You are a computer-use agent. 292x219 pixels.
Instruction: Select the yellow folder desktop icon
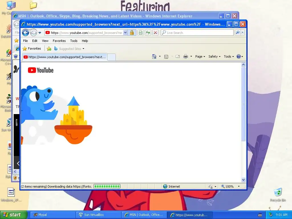[x=33, y=5]
